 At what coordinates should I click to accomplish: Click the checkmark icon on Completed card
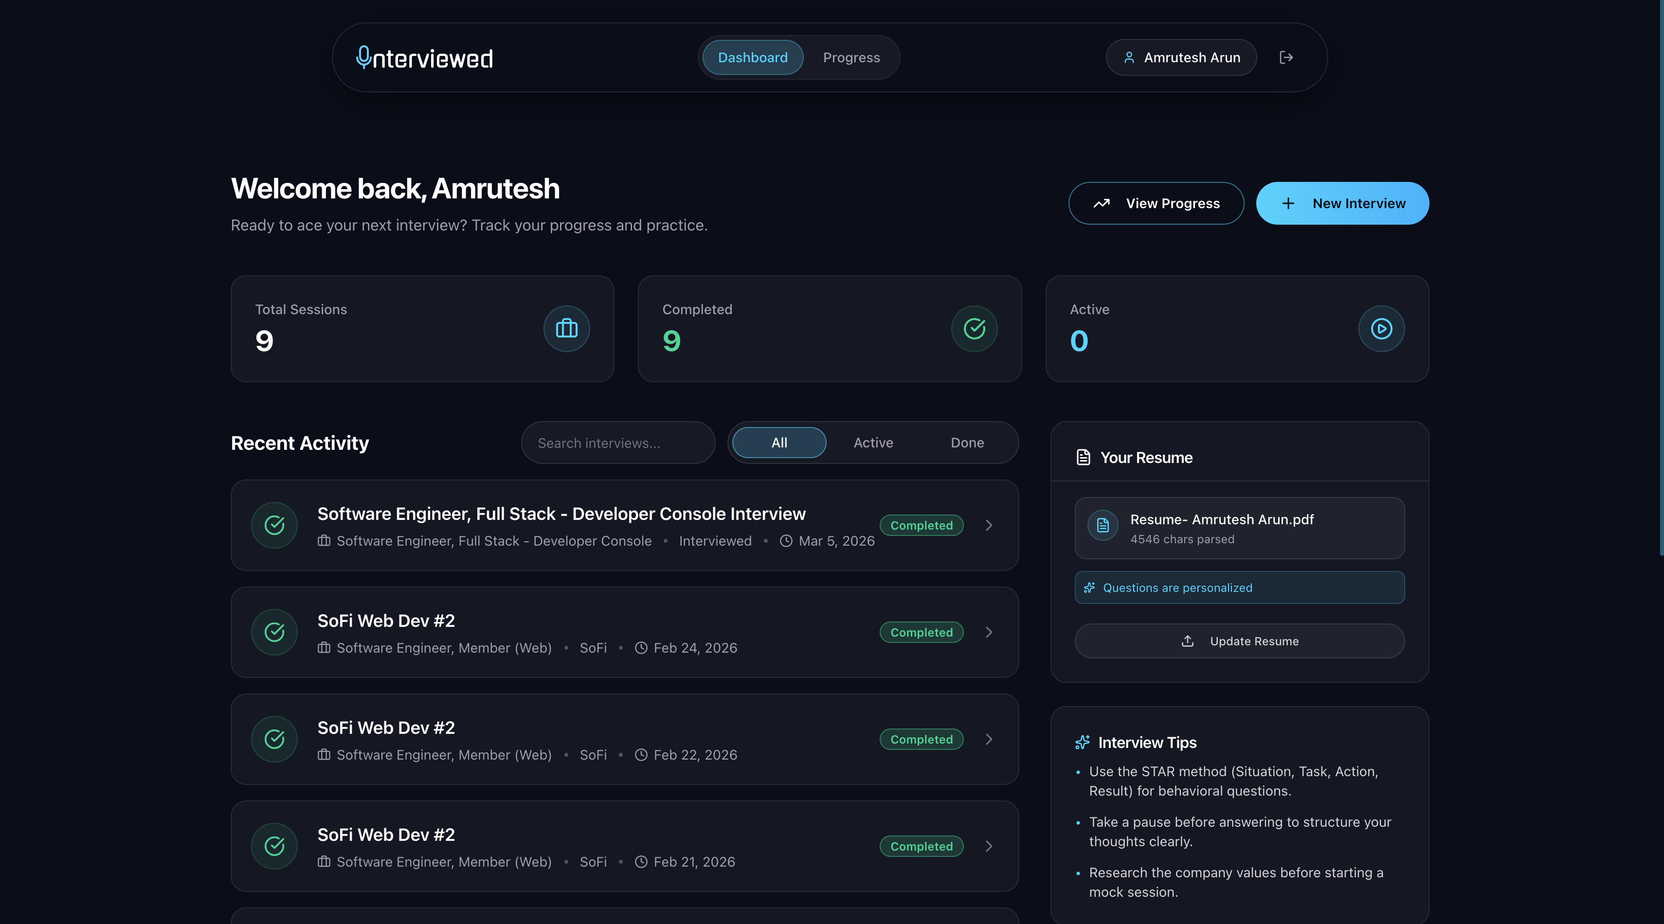974,329
